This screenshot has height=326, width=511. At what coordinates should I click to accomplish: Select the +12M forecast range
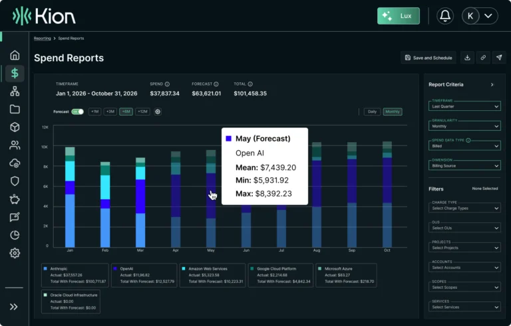tap(142, 112)
